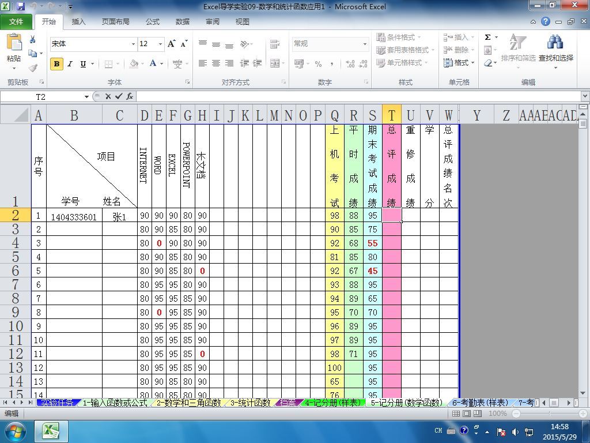Switch to the 公式 ribbon tab

(x=153, y=21)
